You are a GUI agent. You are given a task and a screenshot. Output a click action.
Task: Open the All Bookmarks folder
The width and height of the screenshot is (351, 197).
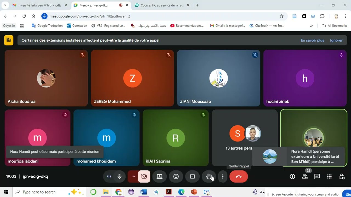pos(334,25)
